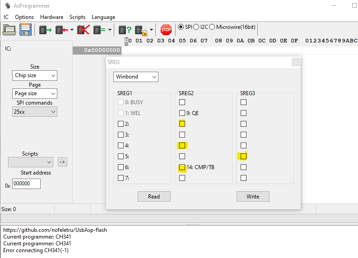Toggle SREG1 bit 3 checkbox

click(x=121, y=134)
